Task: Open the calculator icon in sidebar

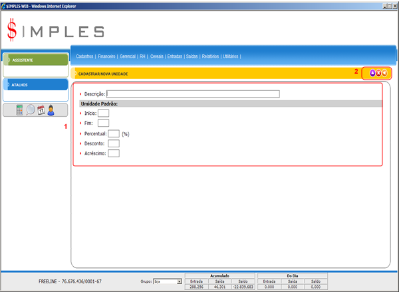Action: click(20, 110)
